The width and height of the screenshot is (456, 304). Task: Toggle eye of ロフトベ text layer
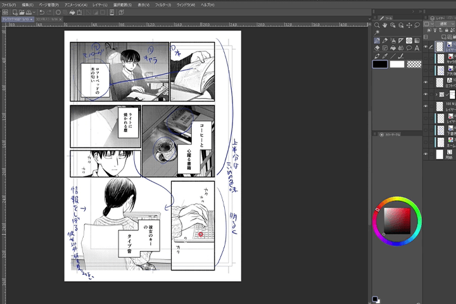[x=426, y=82]
